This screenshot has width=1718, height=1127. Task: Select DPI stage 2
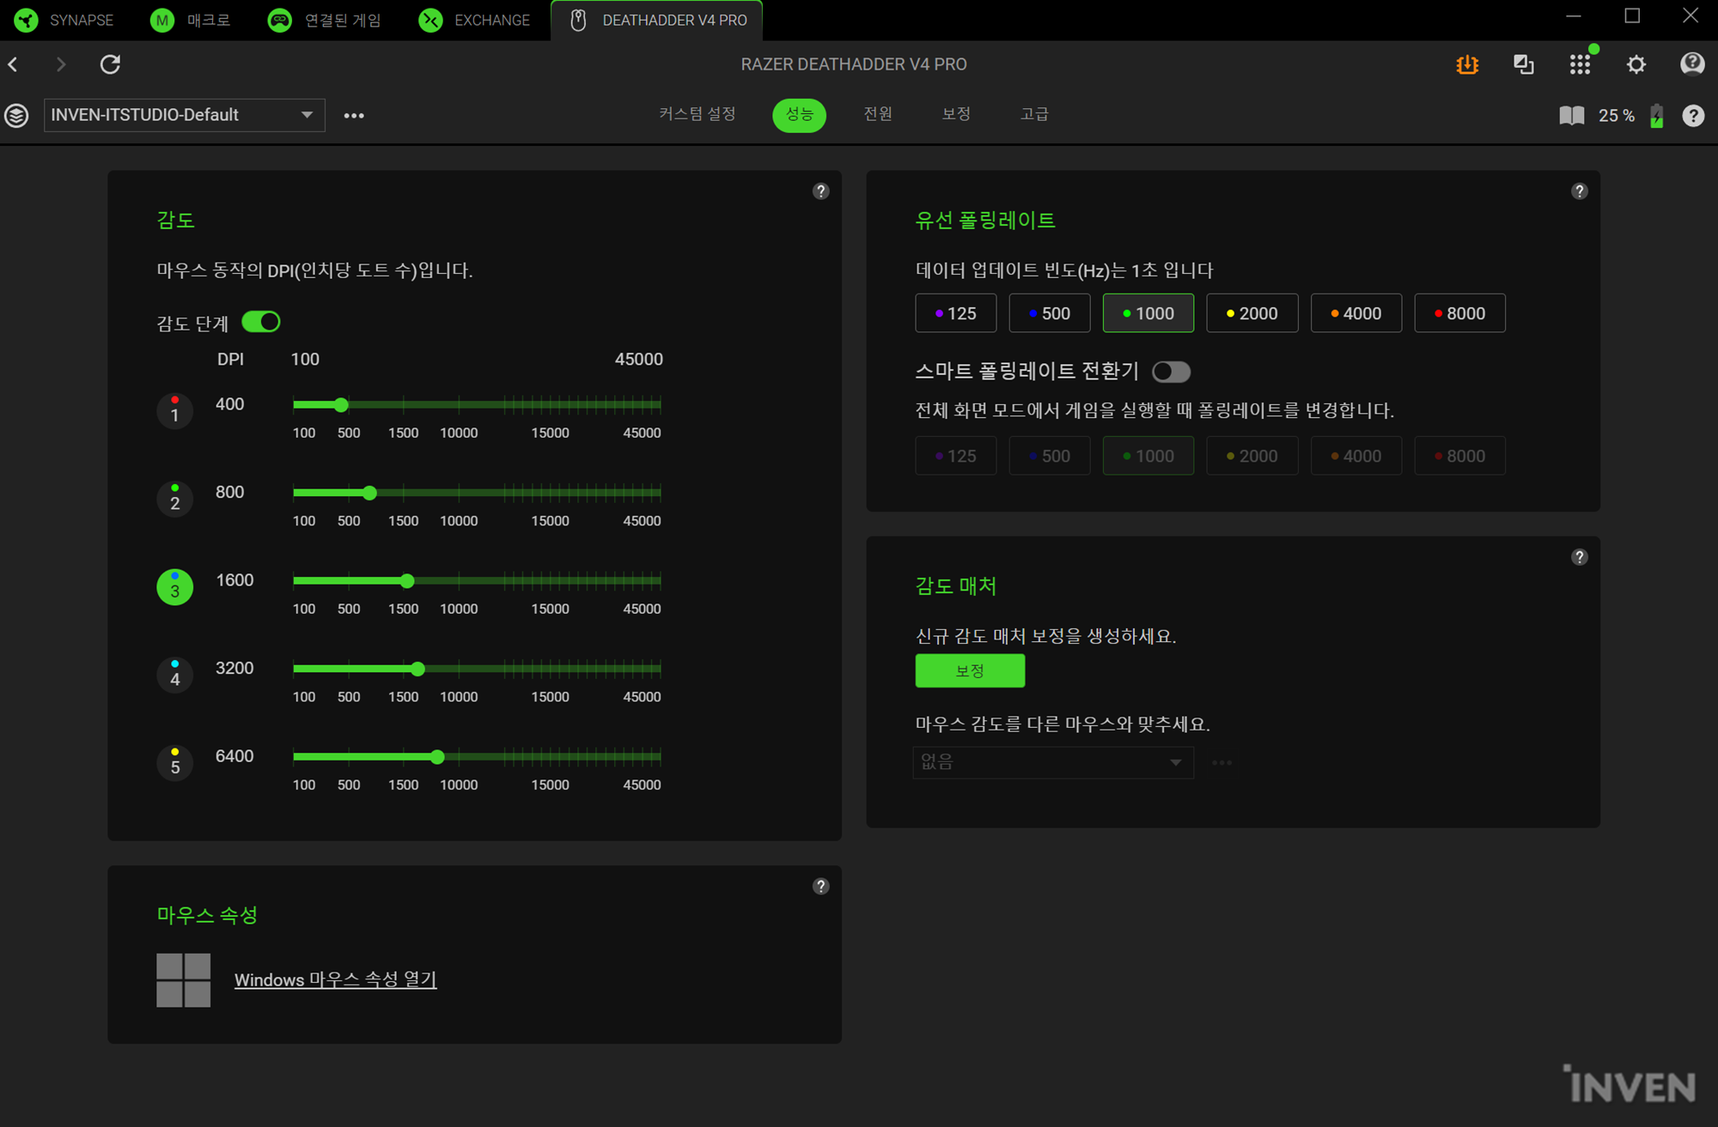click(x=174, y=500)
